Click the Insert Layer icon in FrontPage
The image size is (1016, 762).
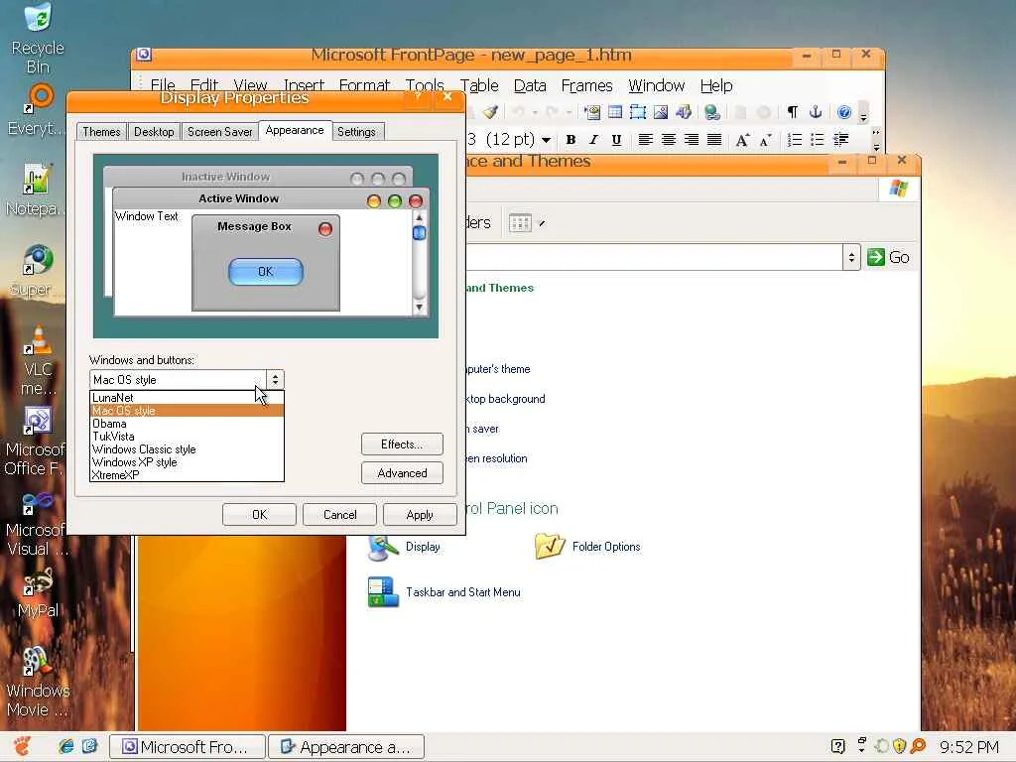pos(638,112)
